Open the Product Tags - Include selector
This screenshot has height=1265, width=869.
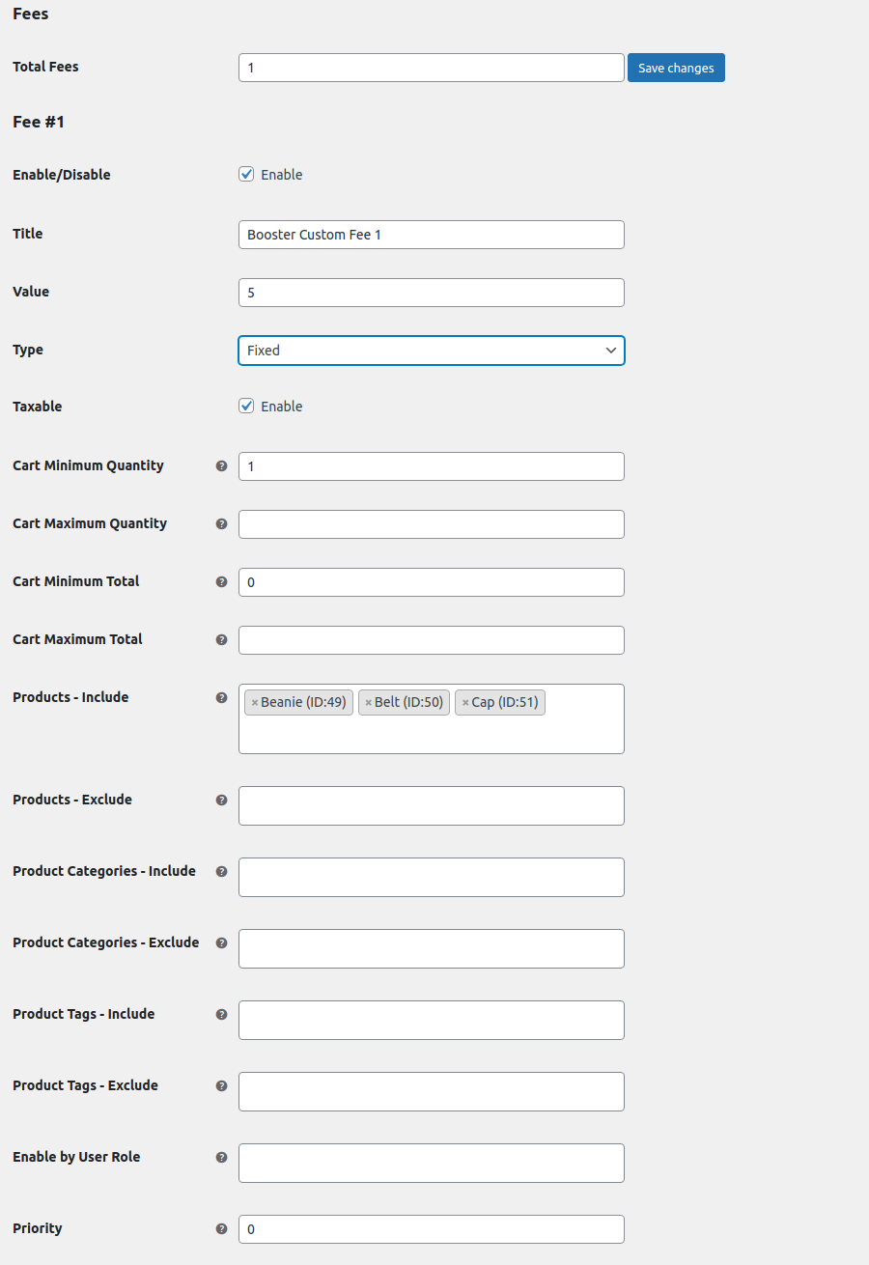(432, 1020)
